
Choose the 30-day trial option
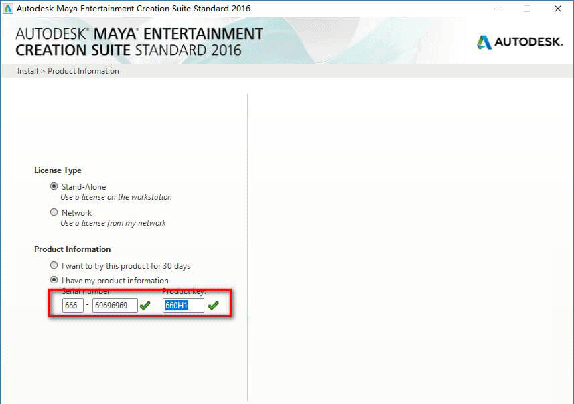tap(54, 265)
